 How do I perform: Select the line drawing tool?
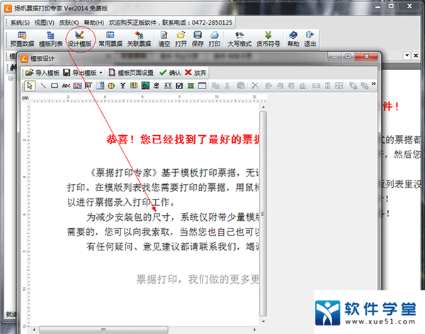click(43, 86)
